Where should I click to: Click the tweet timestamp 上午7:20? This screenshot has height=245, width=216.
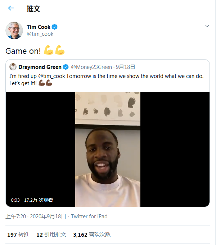pos(15,216)
